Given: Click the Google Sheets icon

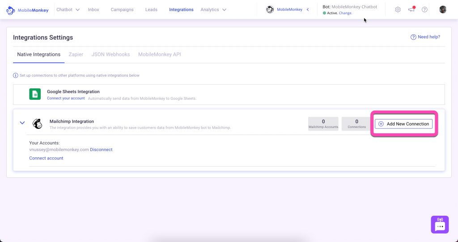Looking at the screenshot, I should (35, 94).
